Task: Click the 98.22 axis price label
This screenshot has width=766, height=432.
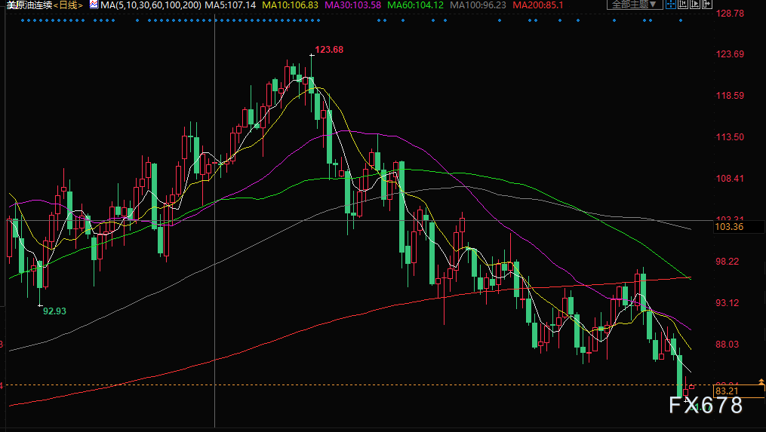Action: pyautogui.click(x=728, y=261)
